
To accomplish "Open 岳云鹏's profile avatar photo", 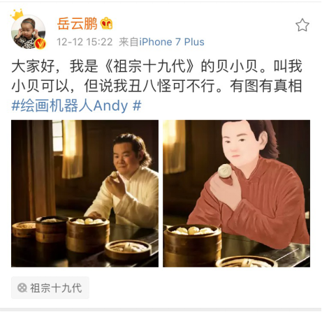I will point(28,31).
